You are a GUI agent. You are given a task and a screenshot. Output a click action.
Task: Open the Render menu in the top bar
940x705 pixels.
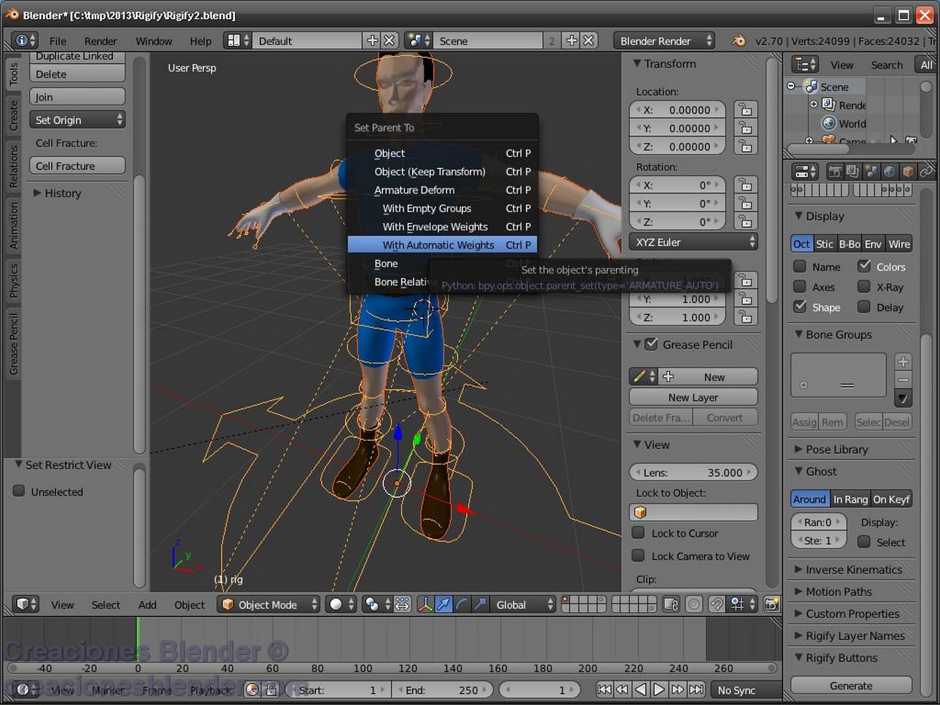[x=101, y=41]
